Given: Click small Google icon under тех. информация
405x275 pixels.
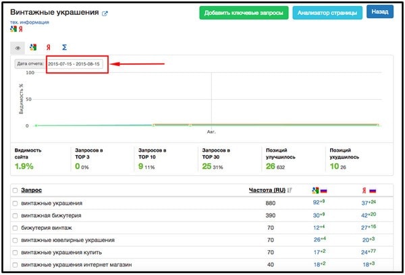Looking at the screenshot, I should pyautogui.click(x=13, y=30).
